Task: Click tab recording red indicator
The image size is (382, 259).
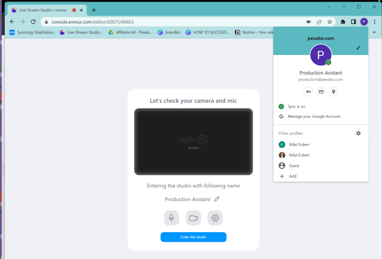Action: coord(74,10)
